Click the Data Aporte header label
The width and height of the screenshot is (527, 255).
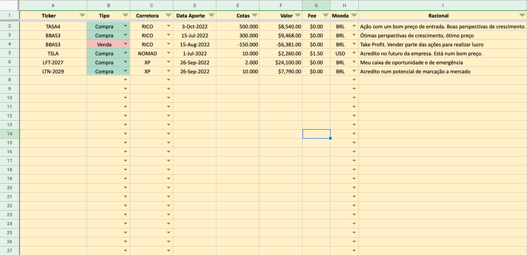(x=191, y=16)
